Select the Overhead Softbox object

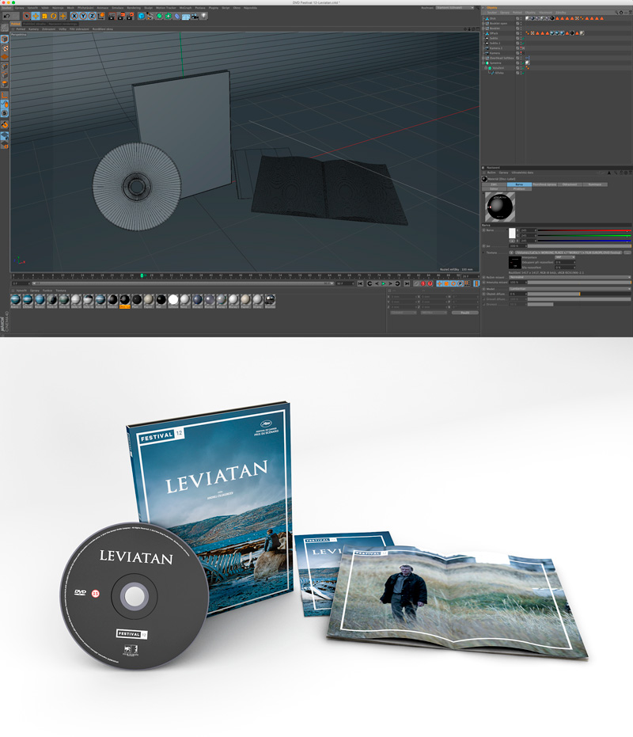click(502, 58)
